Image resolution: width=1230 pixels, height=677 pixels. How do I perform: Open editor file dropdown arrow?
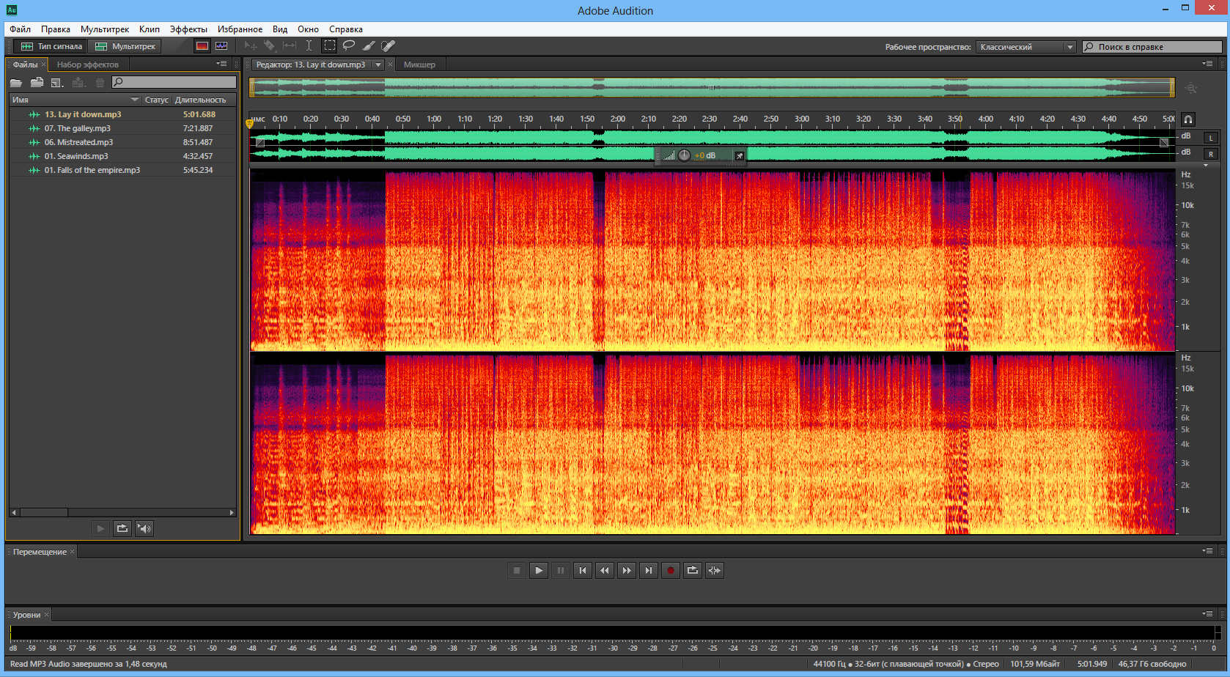pos(378,64)
